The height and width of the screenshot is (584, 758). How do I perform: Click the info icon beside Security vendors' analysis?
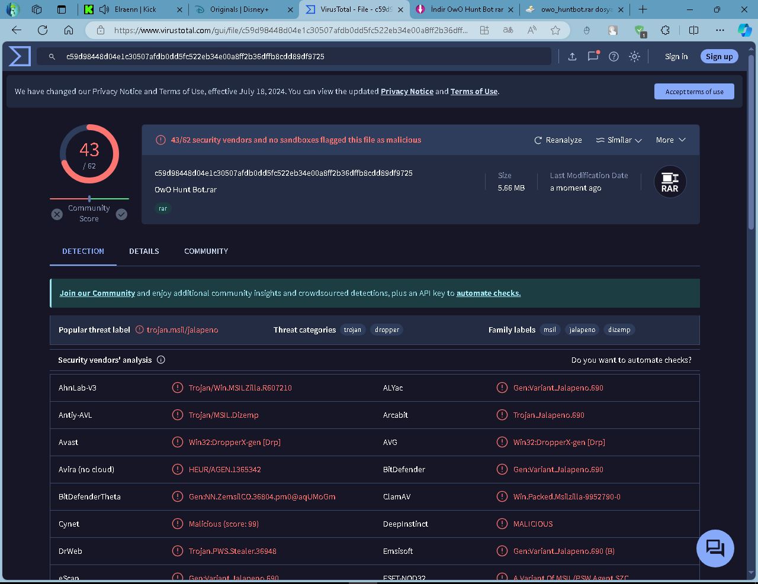point(160,360)
